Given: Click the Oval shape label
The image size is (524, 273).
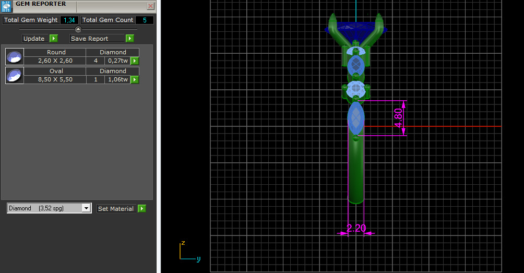Looking at the screenshot, I should [x=56, y=71].
